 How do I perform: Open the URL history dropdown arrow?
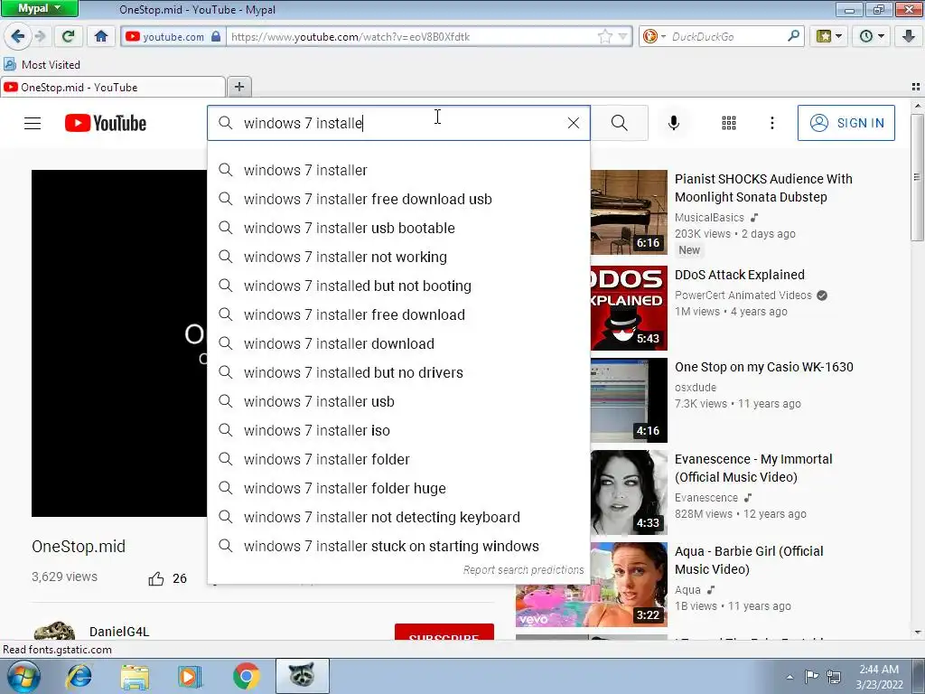click(x=622, y=36)
